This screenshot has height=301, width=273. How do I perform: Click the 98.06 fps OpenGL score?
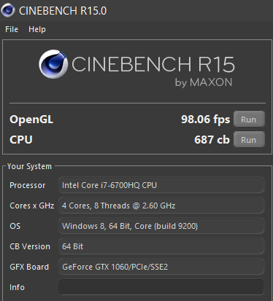[205, 120]
